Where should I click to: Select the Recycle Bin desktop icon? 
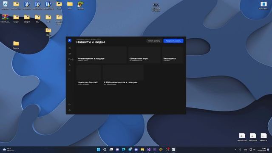point(5,5)
